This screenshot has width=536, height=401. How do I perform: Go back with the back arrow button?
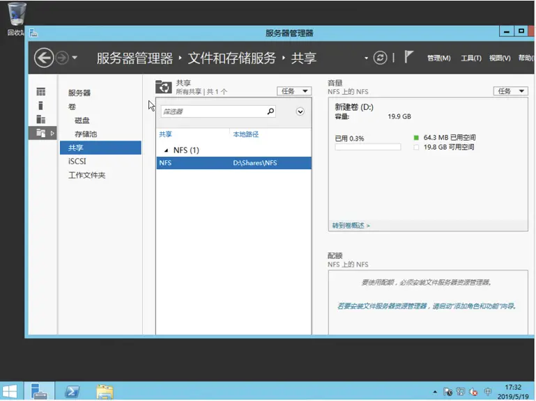click(44, 58)
